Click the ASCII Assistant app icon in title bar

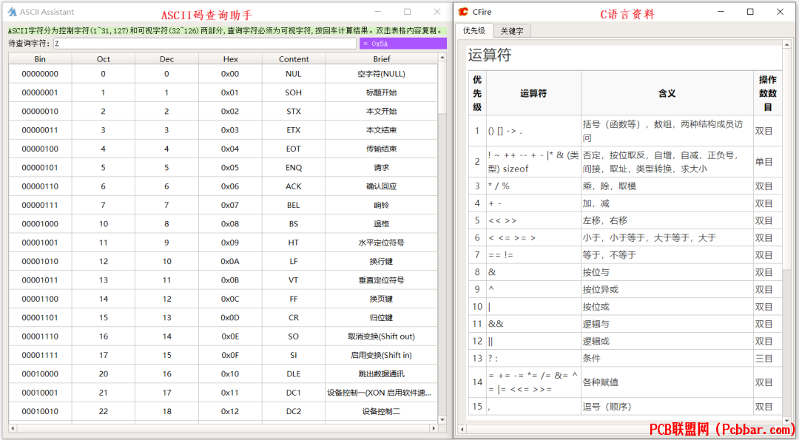[x=13, y=12]
